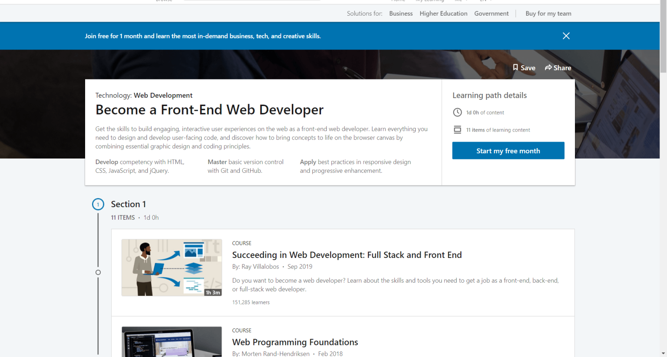Select Buy for my team
The image size is (667, 357).
(x=548, y=13)
